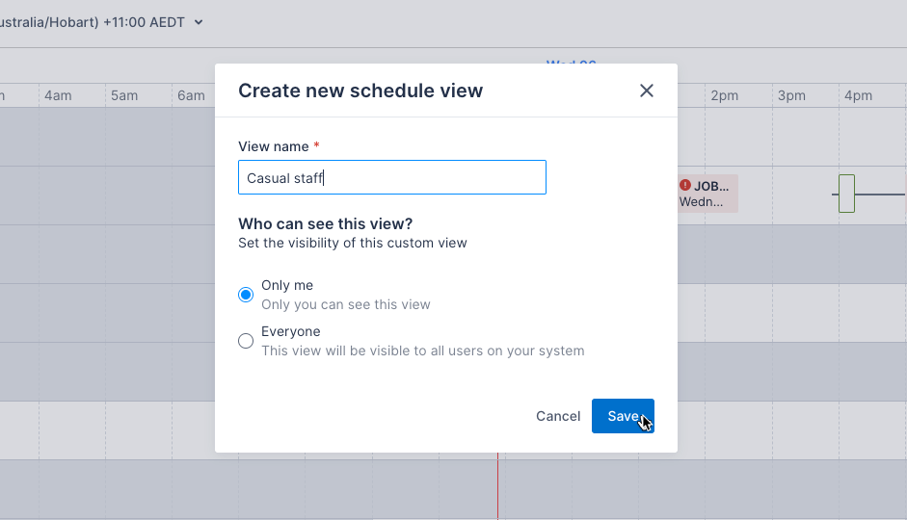
Task: Open the JOB card with red alert
Action: [x=707, y=194]
